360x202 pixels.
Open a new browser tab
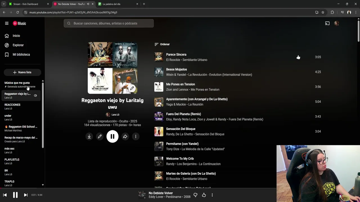[144, 4]
